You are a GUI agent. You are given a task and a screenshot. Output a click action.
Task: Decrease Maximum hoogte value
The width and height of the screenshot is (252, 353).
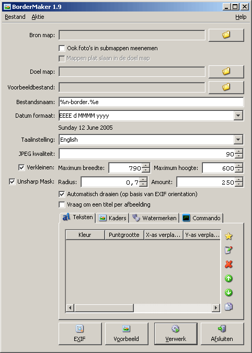[239, 170]
